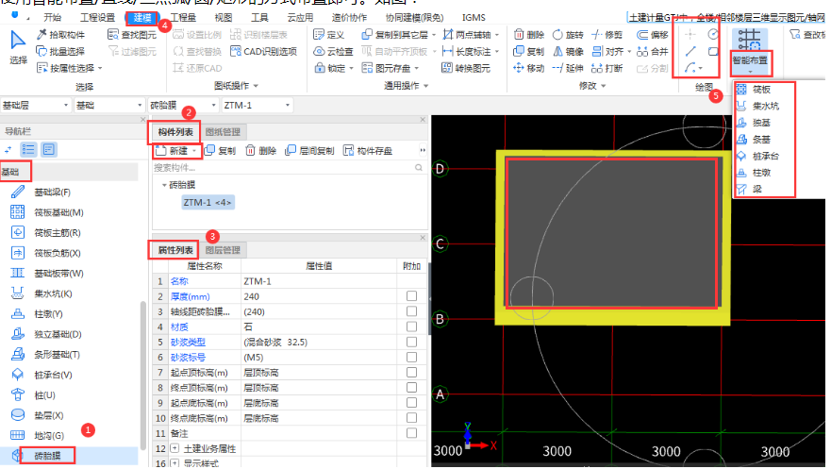Toggle 厚度(mm) 附加 checkbox
The image size is (831, 469).
411,296
